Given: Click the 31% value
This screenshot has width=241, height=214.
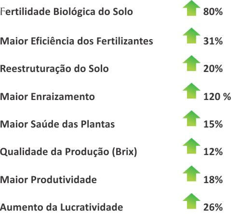Looking at the screenshot, I should coord(213,41).
